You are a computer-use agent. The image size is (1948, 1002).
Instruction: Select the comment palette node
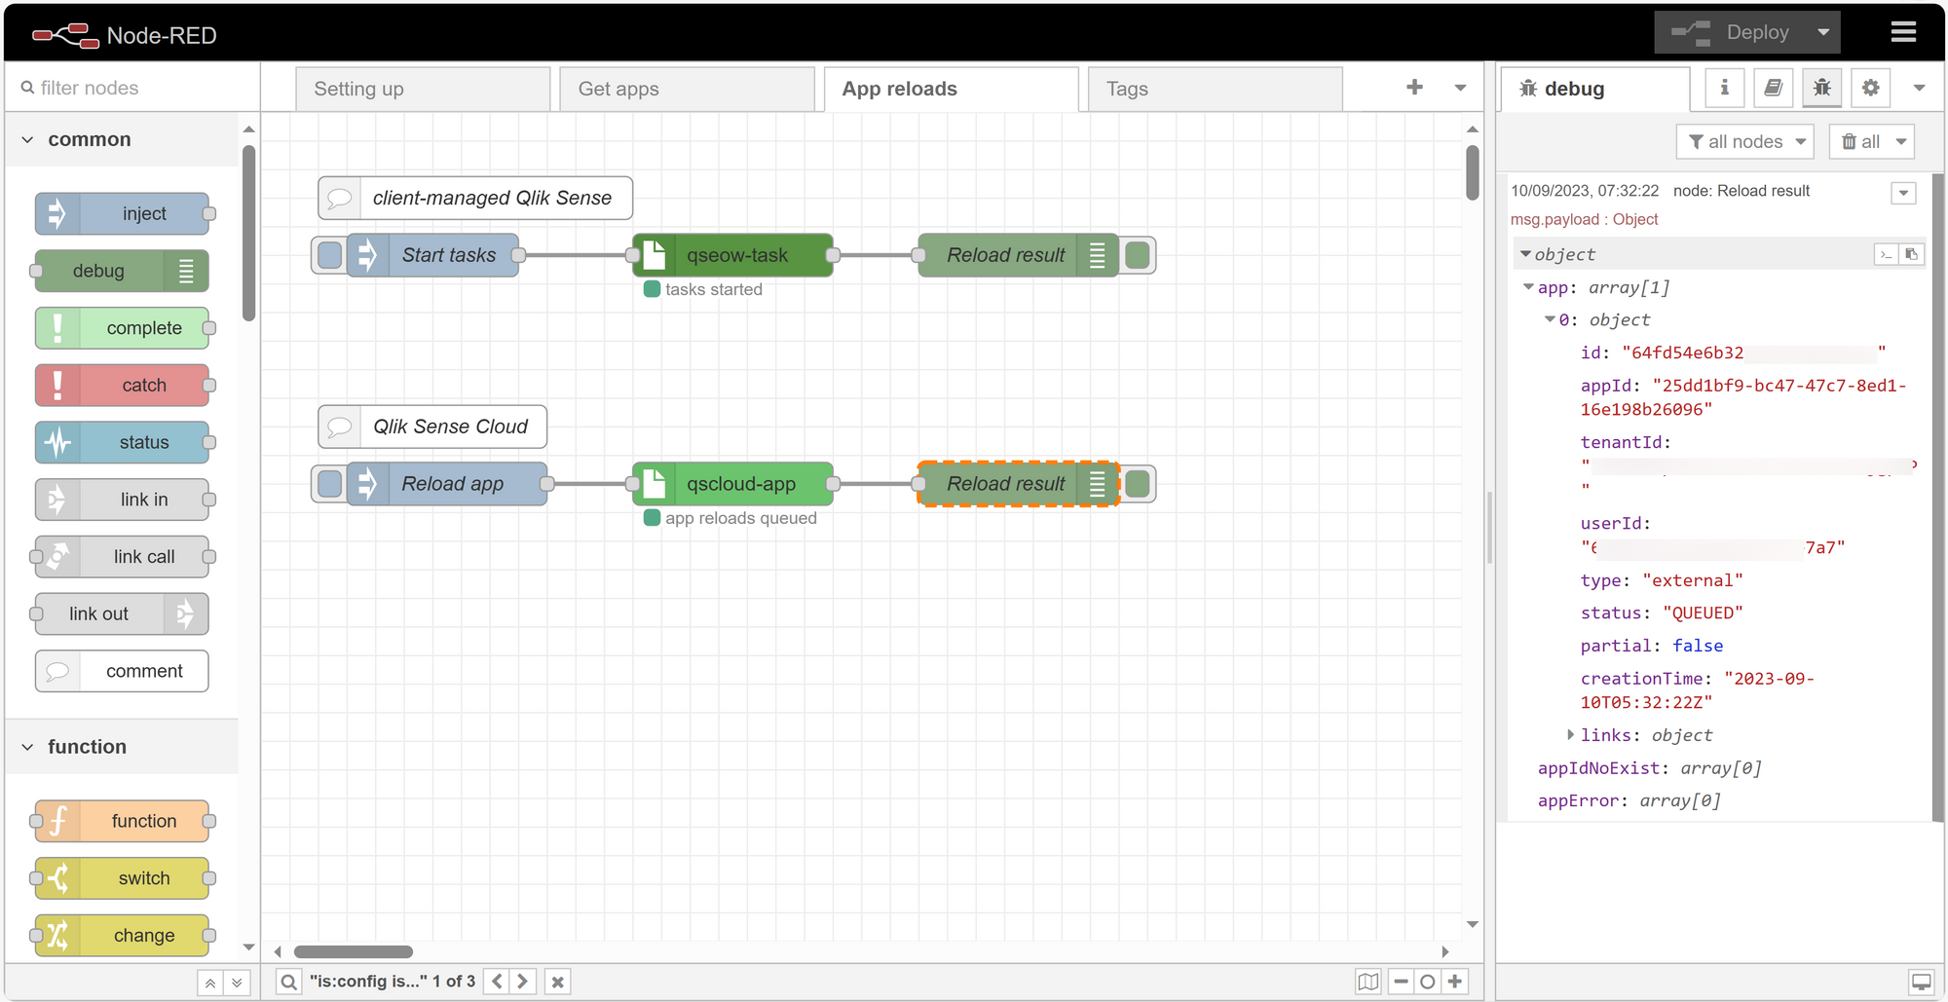123,671
